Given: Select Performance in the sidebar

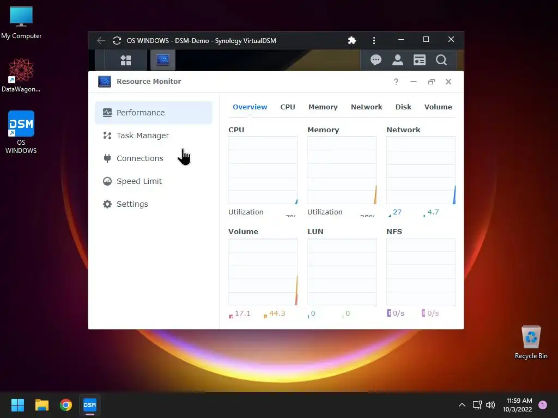Looking at the screenshot, I should pyautogui.click(x=153, y=113).
